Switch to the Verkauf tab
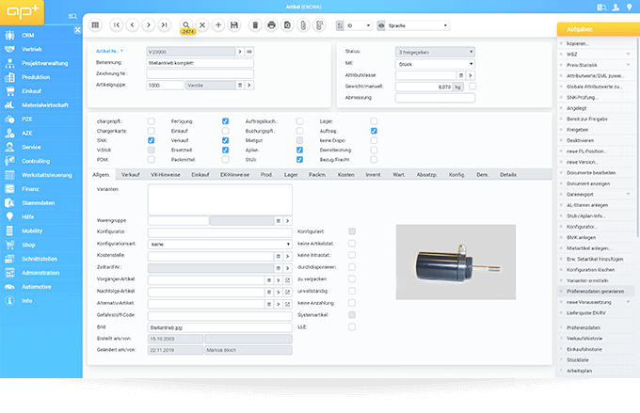This screenshot has height=413, width=640. [132, 175]
